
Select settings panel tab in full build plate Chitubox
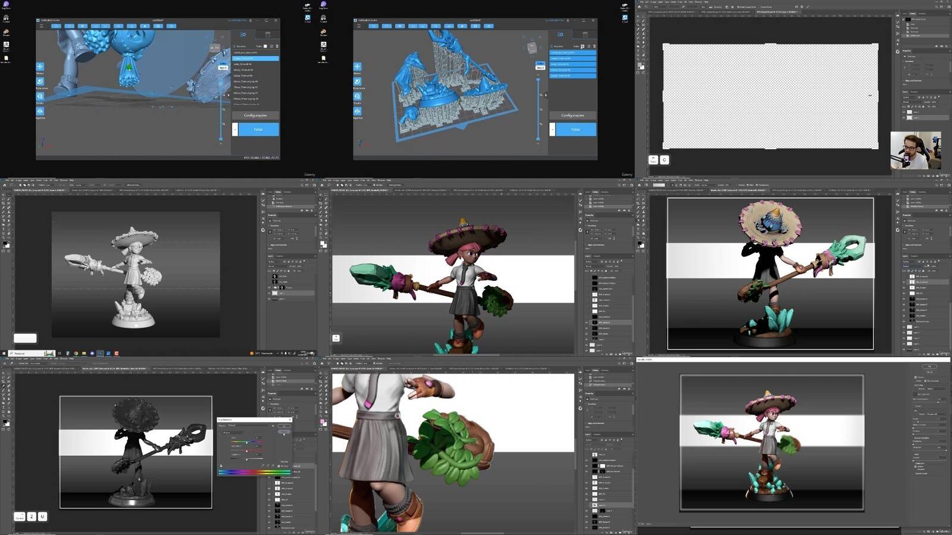(x=560, y=35)
